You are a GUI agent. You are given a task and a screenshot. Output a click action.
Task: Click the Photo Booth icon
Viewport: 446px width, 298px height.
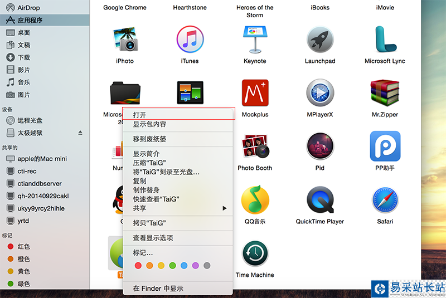point(255,146)
